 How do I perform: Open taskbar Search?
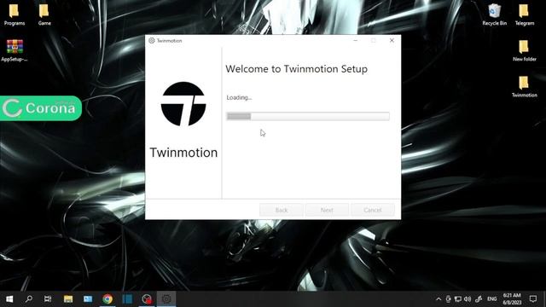[29, 299]
